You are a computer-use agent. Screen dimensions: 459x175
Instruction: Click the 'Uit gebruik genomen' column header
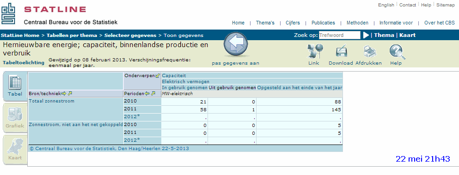[233, 88]
